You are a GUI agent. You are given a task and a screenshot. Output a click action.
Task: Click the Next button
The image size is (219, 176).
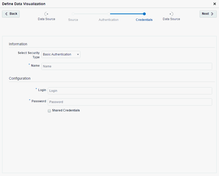click(x=208, y=14)
